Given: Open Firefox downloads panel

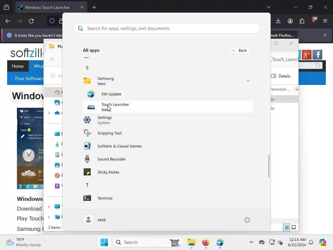Looking at the screenshot, I should click(278, 21).
